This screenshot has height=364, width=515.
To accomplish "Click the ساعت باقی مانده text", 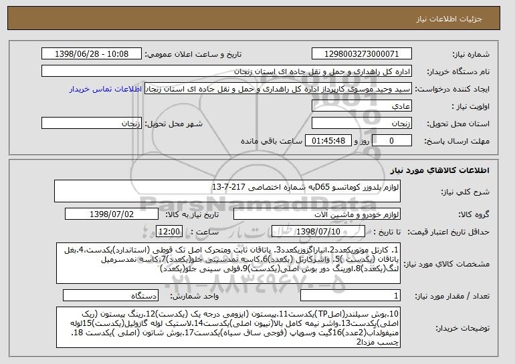I will pyautogui.click(x=272, y=141).
